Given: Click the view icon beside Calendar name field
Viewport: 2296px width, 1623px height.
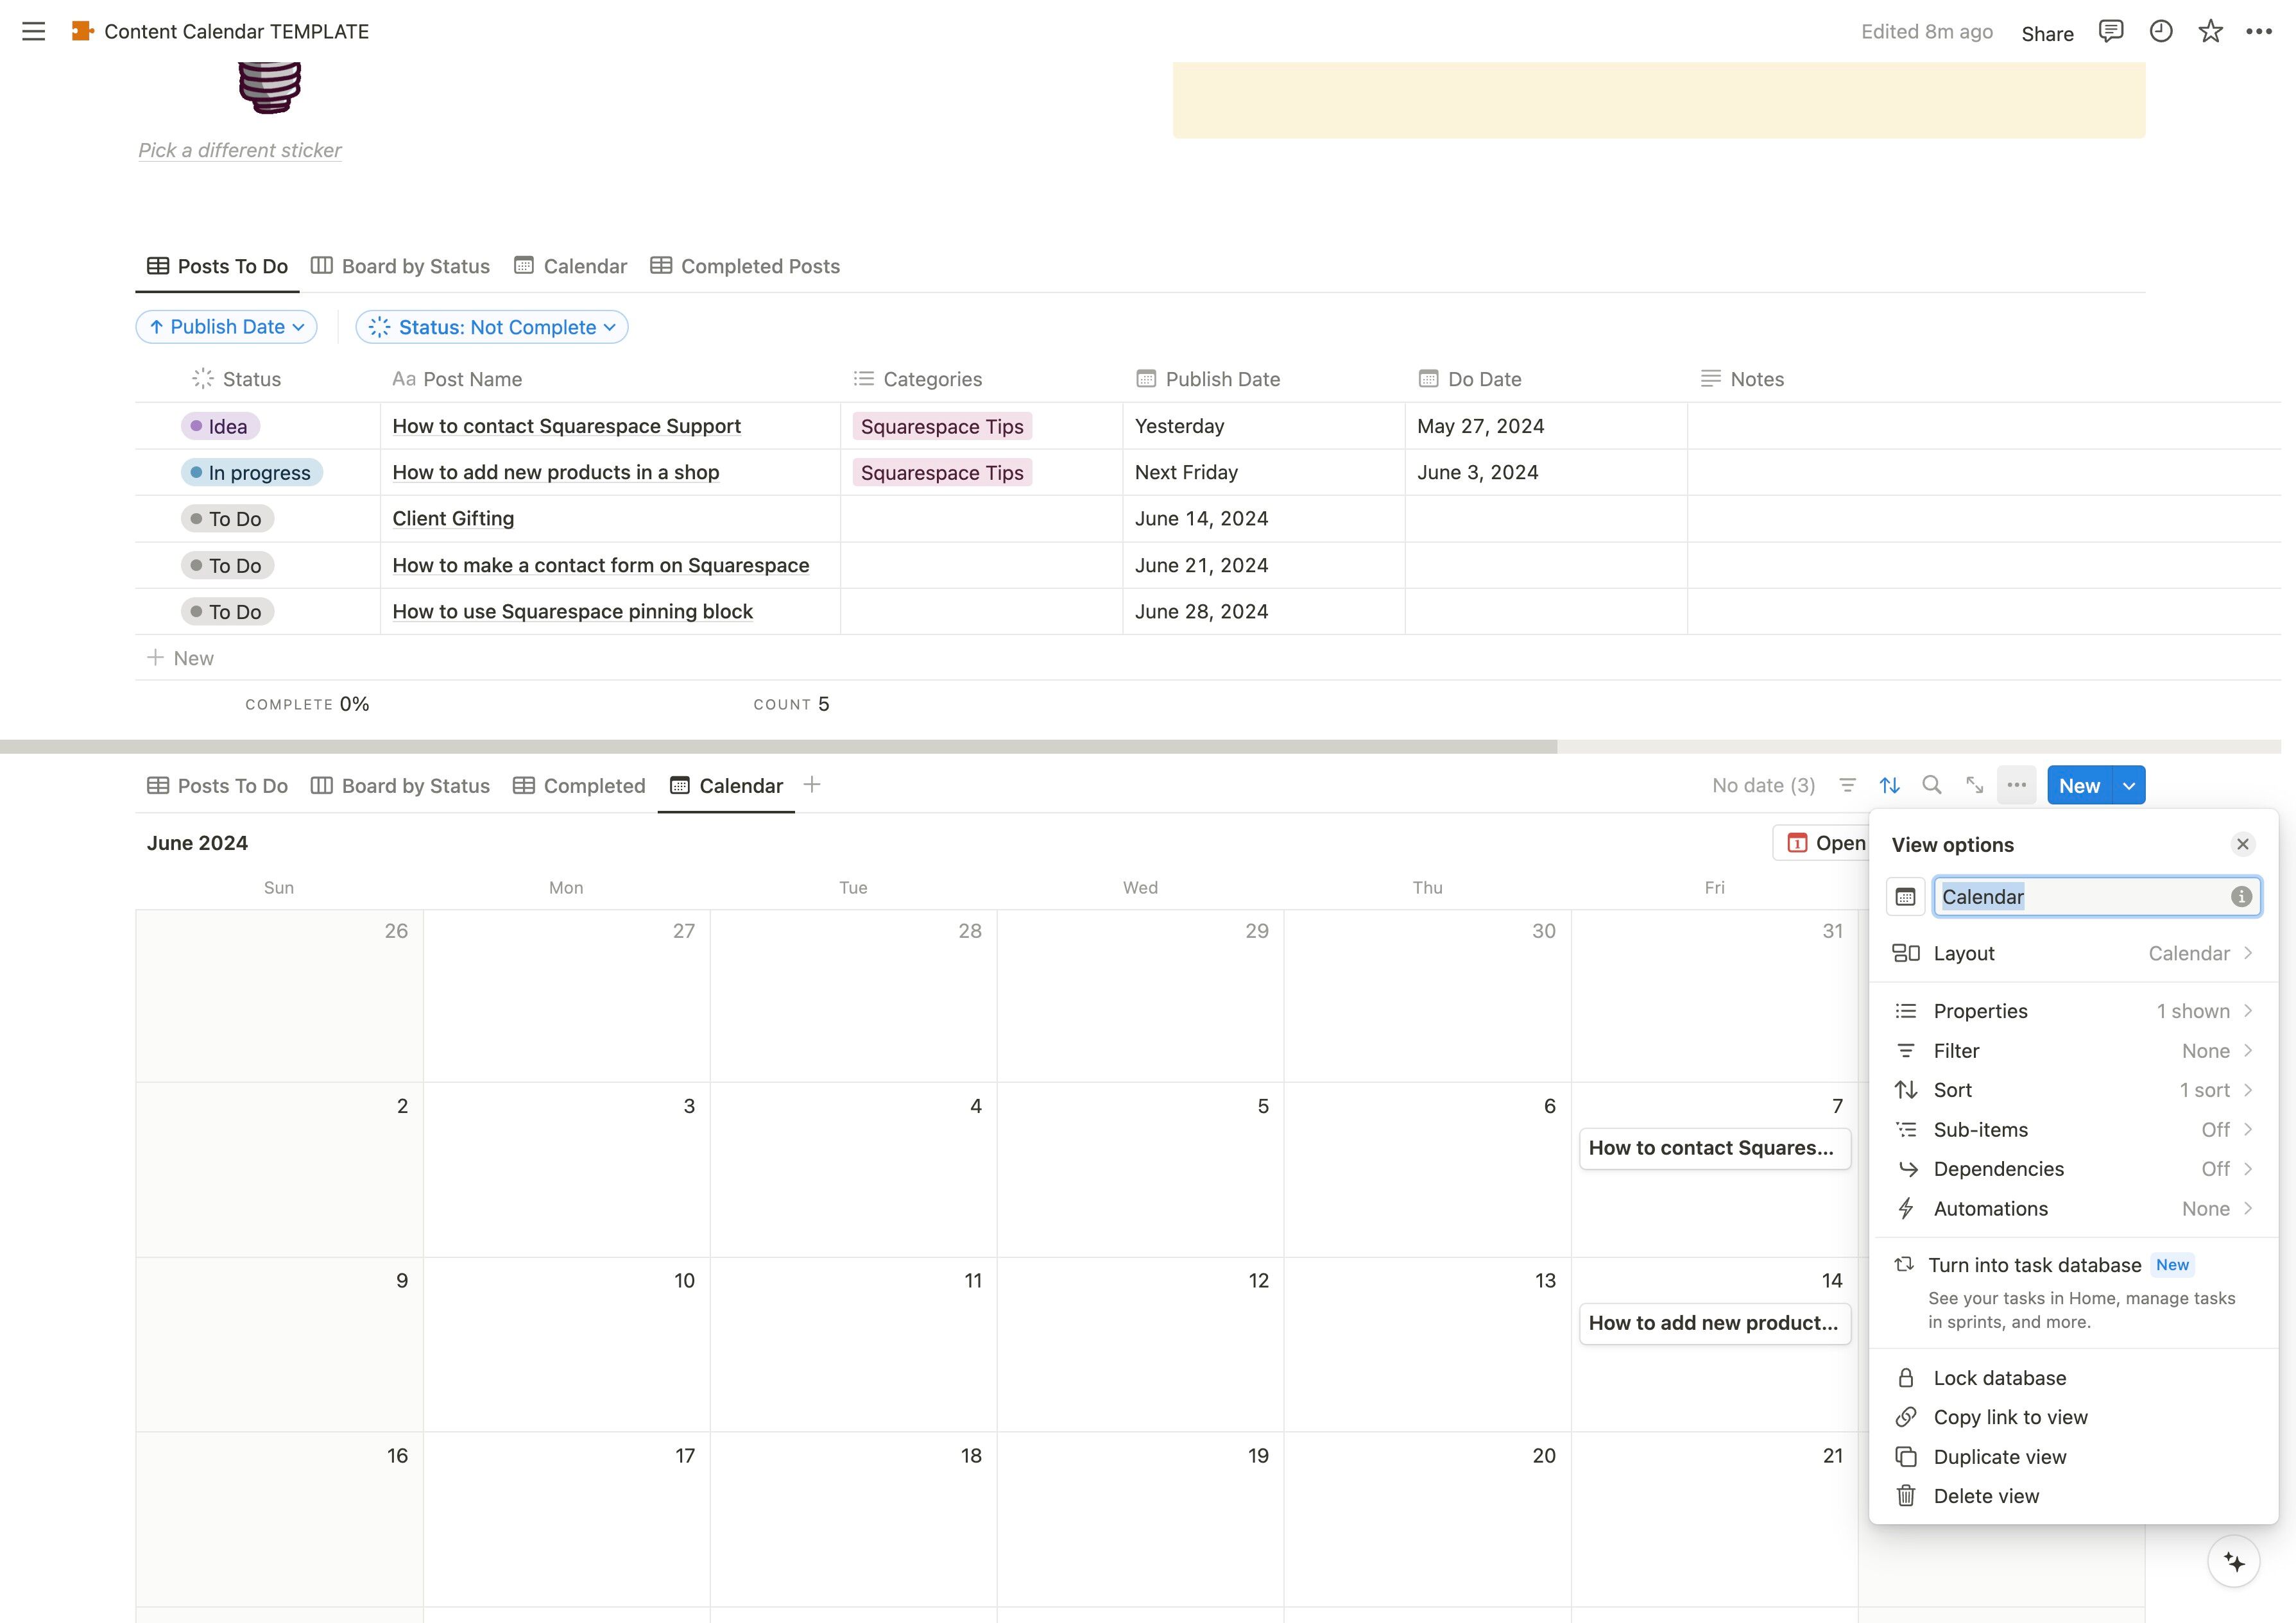Looking at the screenshot, I should 1905,897.
